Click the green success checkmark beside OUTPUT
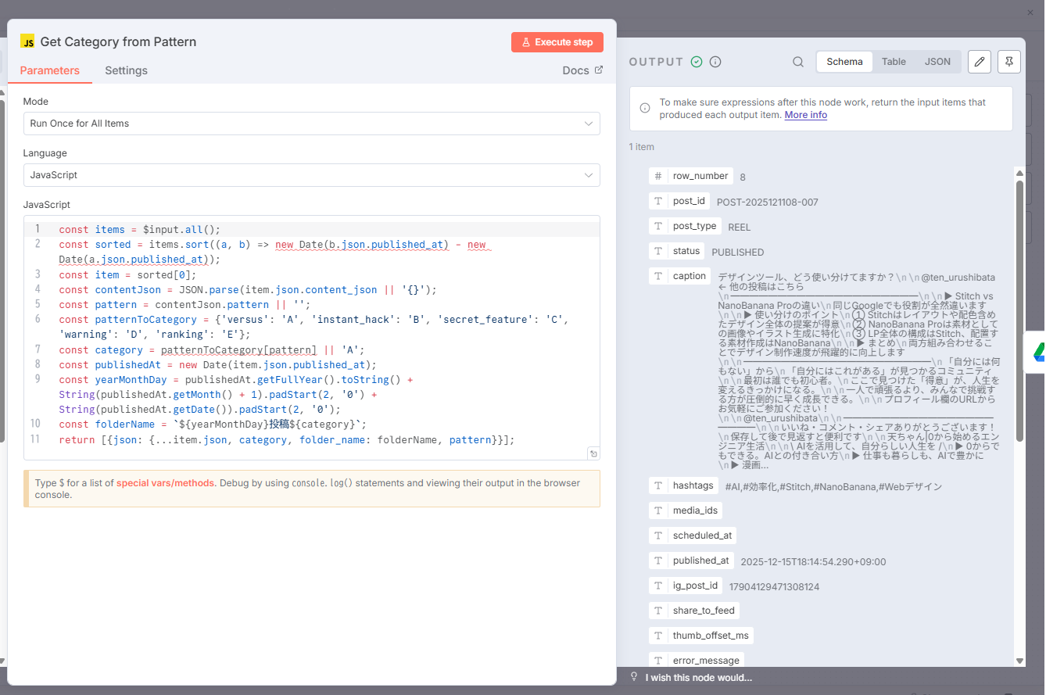Image resolution: width=1046 pixels, height=695 pixels. (697, 62)
